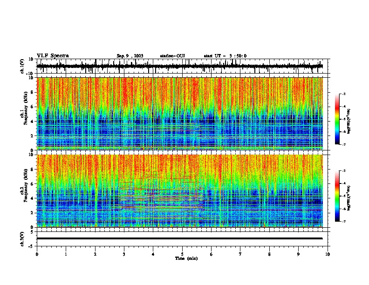This screenshot has width=369, height=285.
Task: Click the "Time (min)" axis label
Action: [186, 258]
